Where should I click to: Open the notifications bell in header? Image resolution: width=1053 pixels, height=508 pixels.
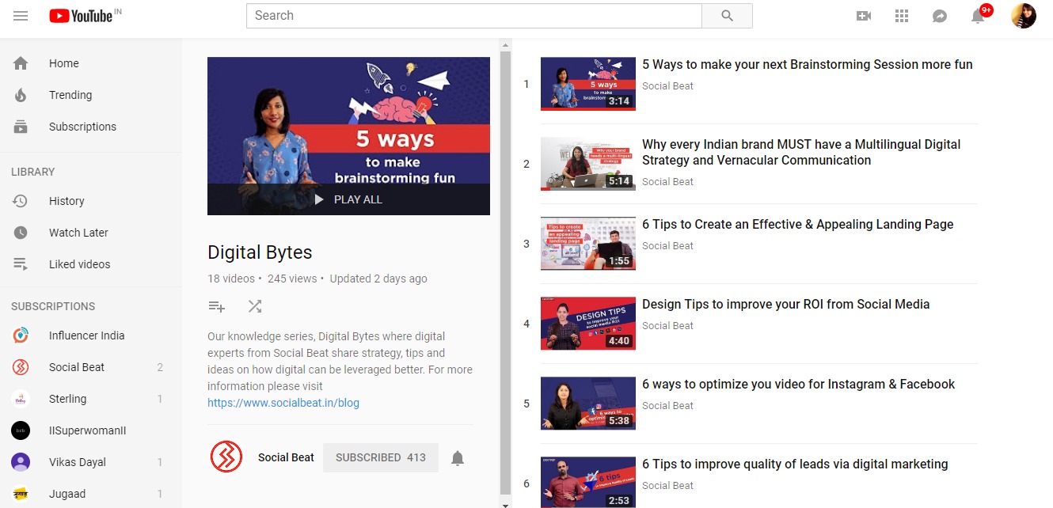[x=979, y=16]
